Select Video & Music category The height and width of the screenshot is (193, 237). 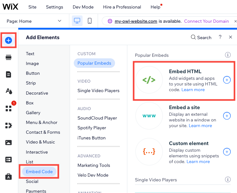tap(40, 142)
